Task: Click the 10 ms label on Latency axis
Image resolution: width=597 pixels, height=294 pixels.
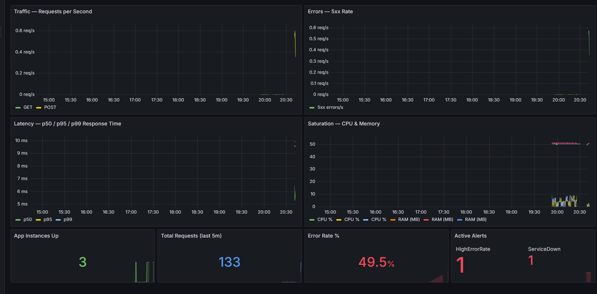Action: [x=21, y=141]
